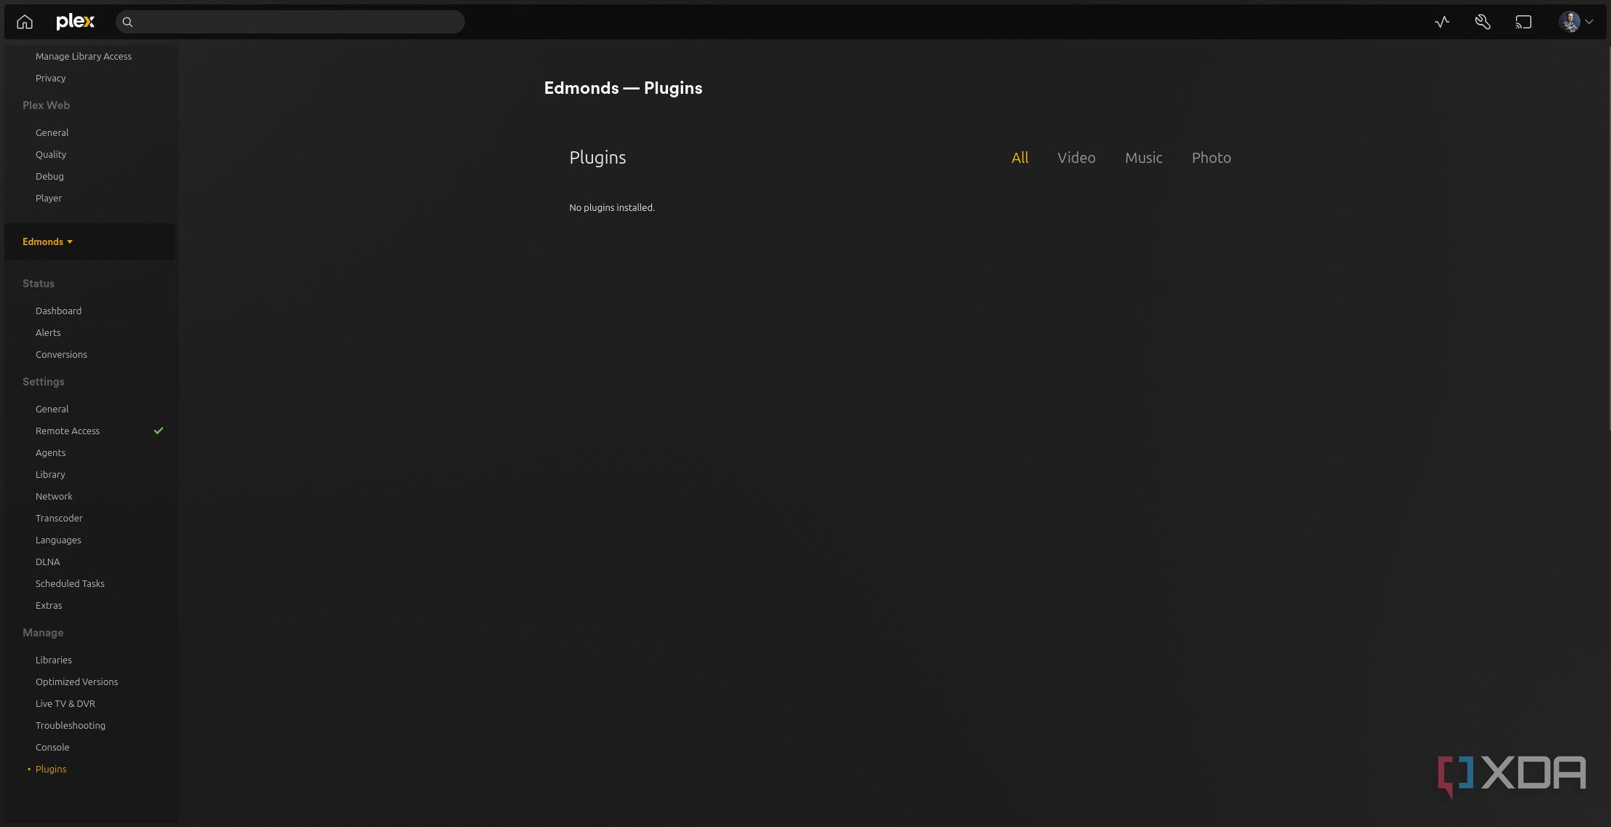This screenshot has height=827, width=1611.
Task: Select the All plugins filter
Action: [1019, 158]
